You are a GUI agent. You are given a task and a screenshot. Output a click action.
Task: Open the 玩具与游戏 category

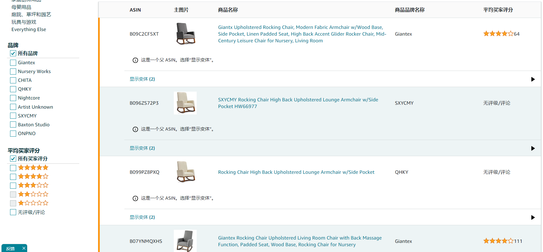point(24,22)
